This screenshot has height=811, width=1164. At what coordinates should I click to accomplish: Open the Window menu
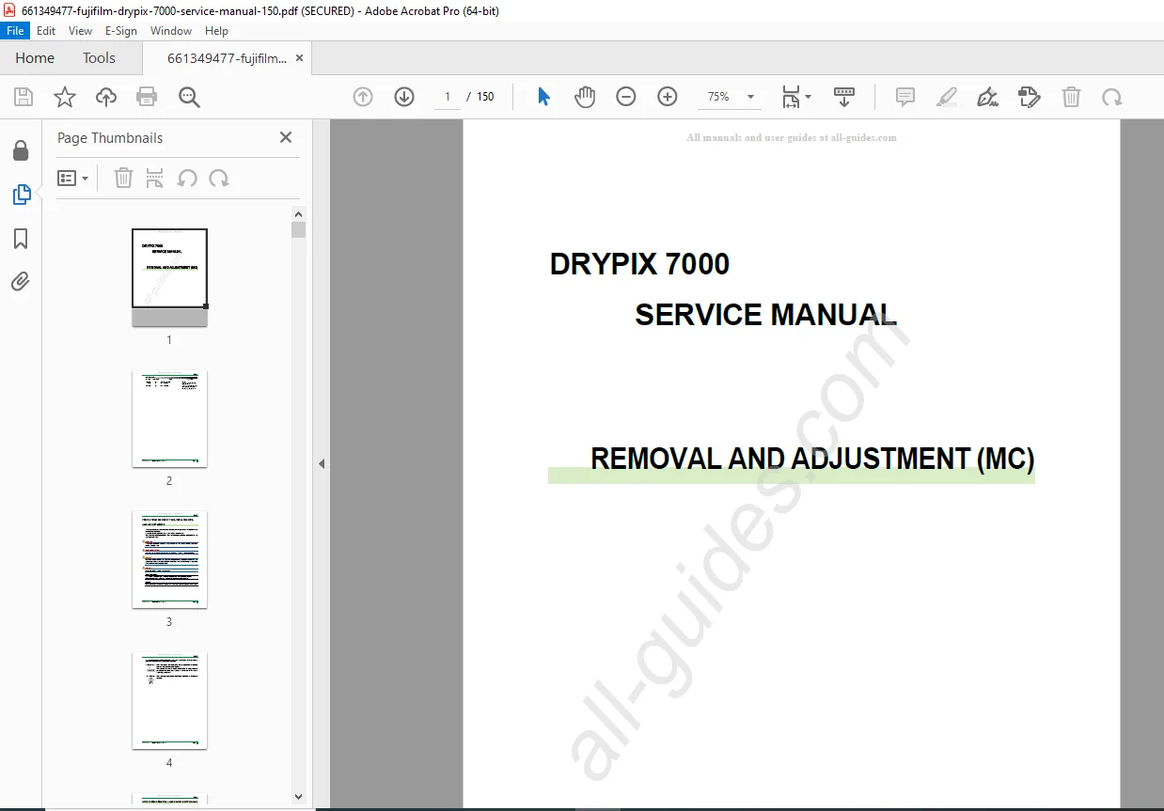coord(171,31)
